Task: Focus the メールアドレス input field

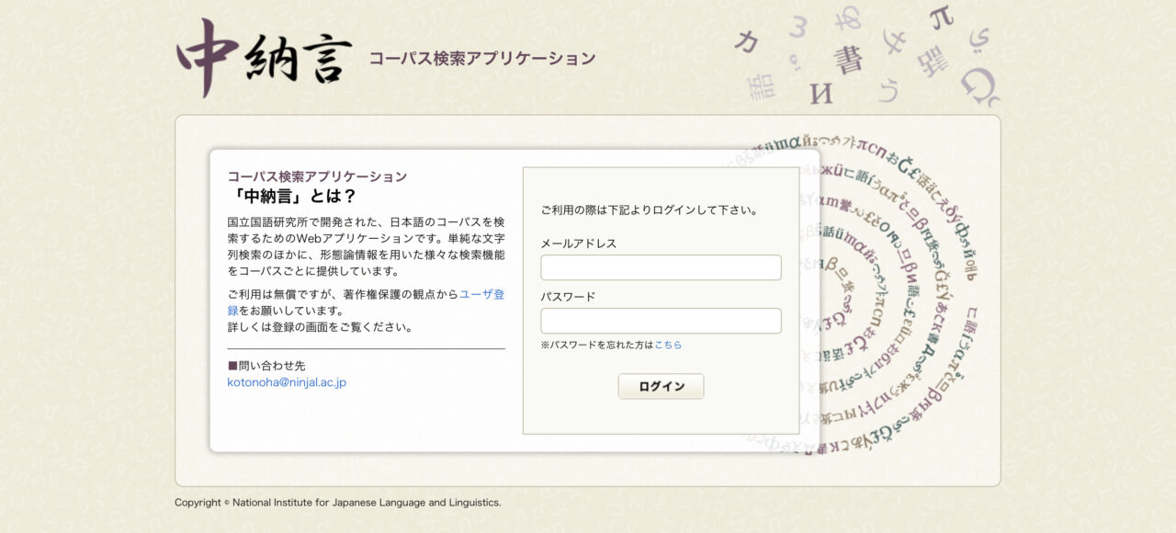Action: pyautogui.click(x=661, y=267)
